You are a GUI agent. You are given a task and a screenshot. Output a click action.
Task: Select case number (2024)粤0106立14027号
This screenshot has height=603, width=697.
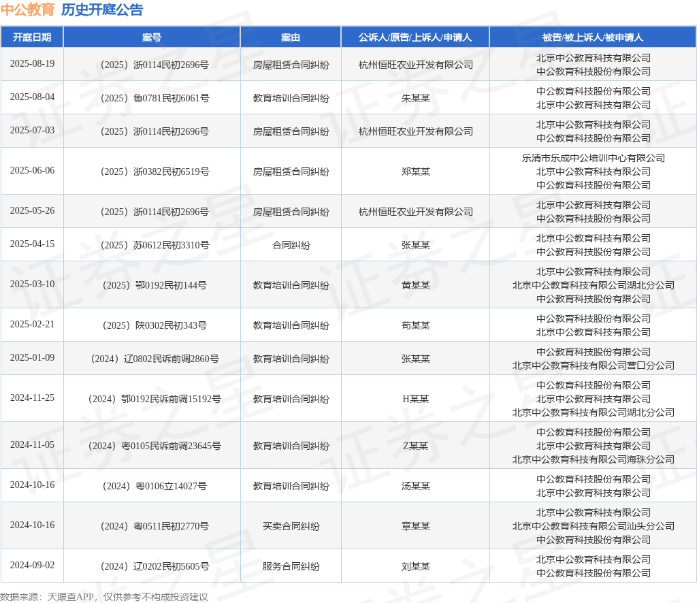155,486
